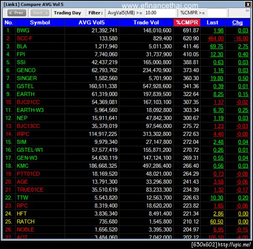Click RATCH last price 60.50

pyautogui.click(x=217, y=222)
